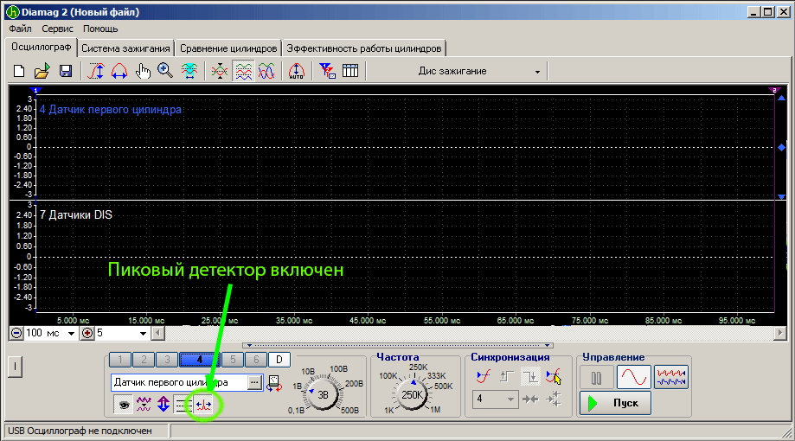
Task: Activate the hand pan tool
Action: [143, 71]
